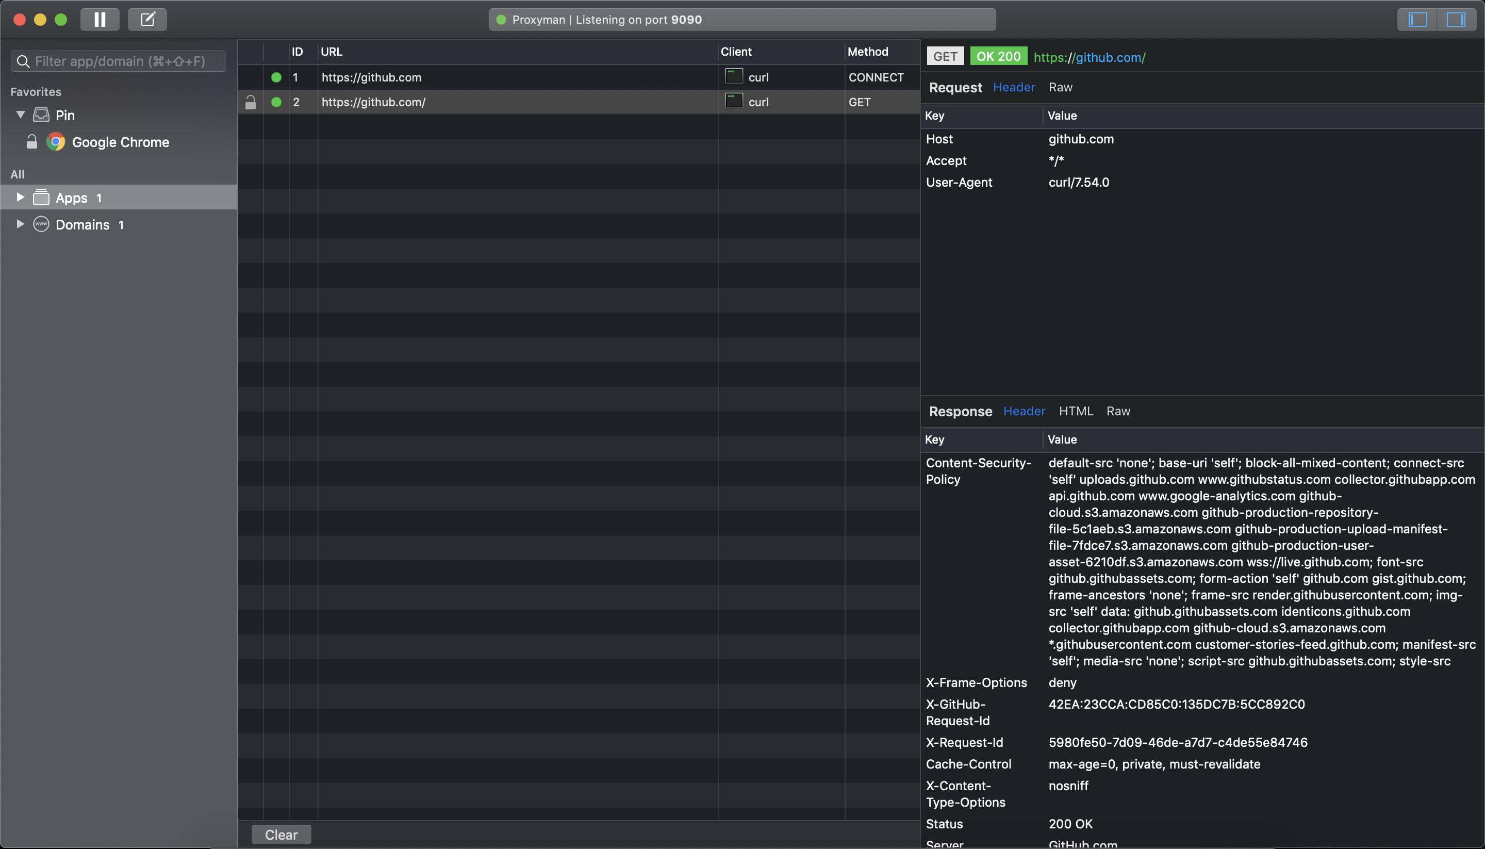Toggle the left sidebar panel

[x=1417, y=19]
